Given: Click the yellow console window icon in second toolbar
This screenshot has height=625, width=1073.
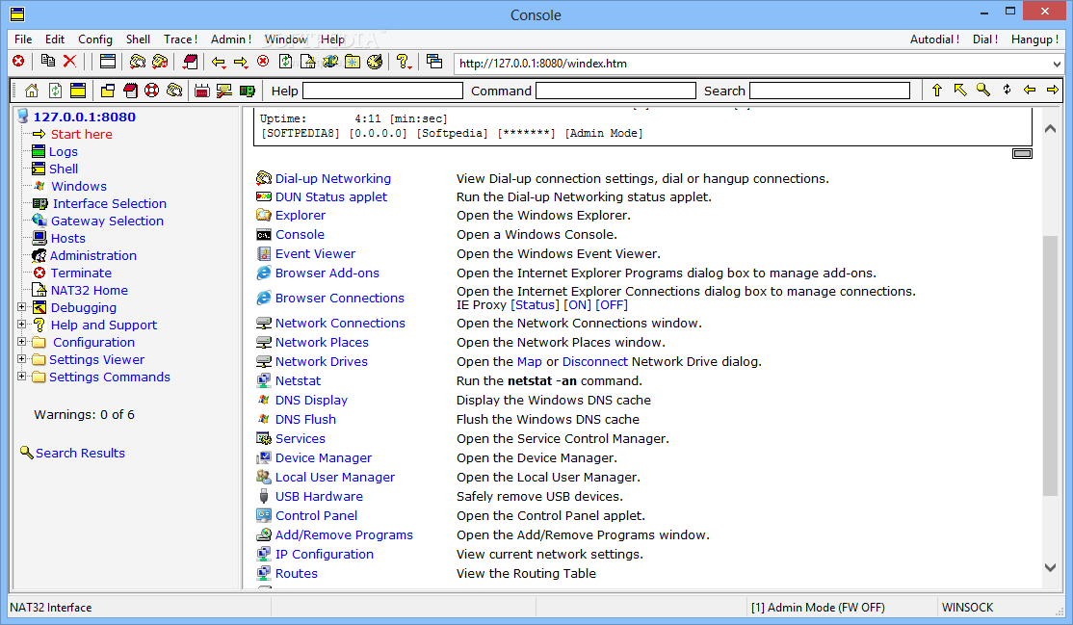Looking at the screenshot, I should (x=78, y=91).
